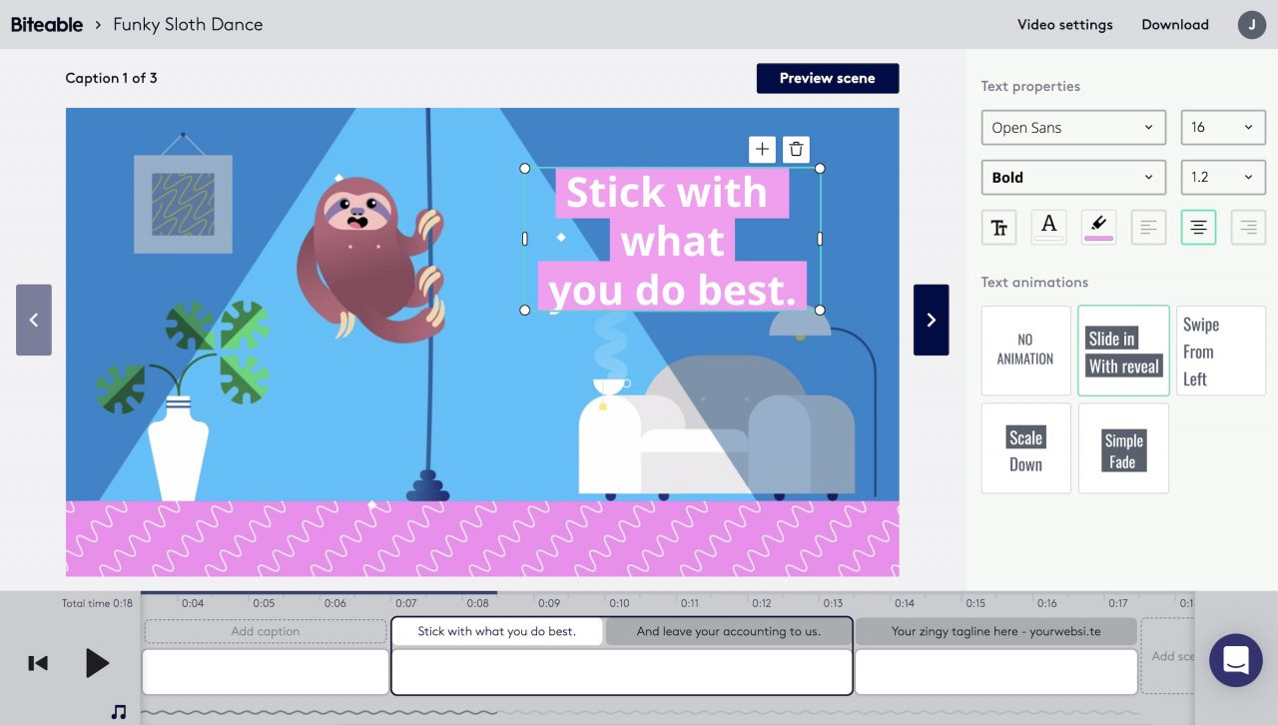Expand the Bold font weight dropdown
Image resolution: width=1278 pixels, height=725 pixels.
[1073, 177]
